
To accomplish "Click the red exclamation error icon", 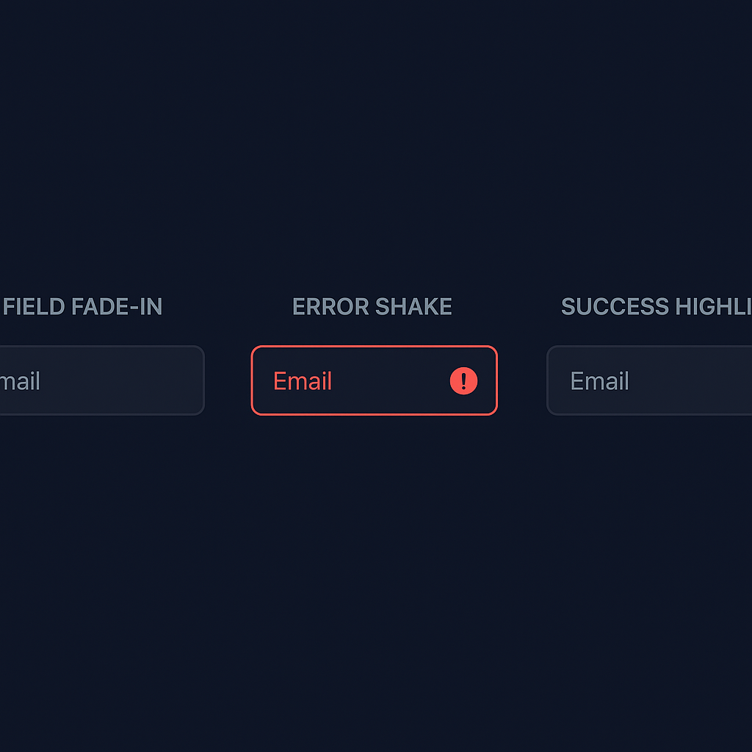I will pos(463,380).
